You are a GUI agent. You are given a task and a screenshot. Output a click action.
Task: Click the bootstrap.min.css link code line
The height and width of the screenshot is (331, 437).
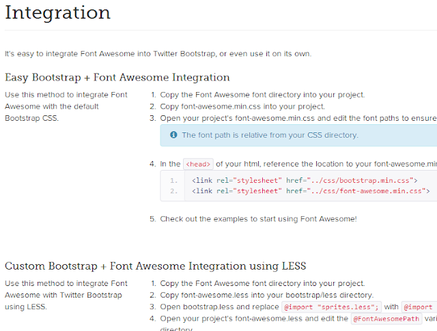[305, 181]
